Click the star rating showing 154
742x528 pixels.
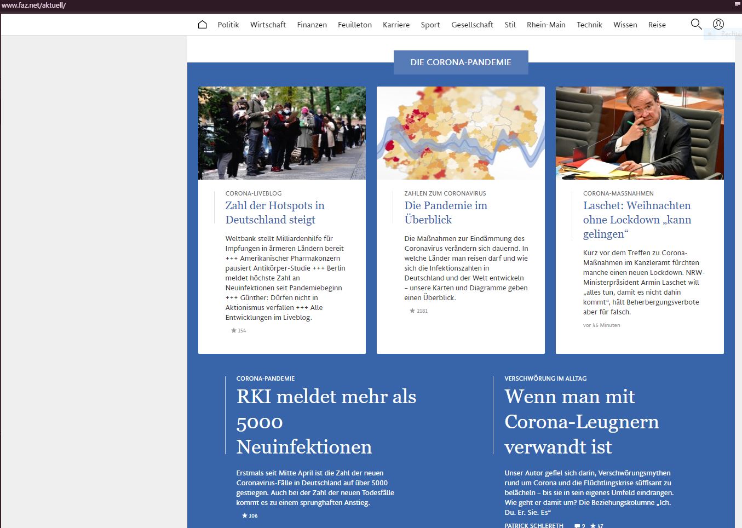[x=238, y=330]
